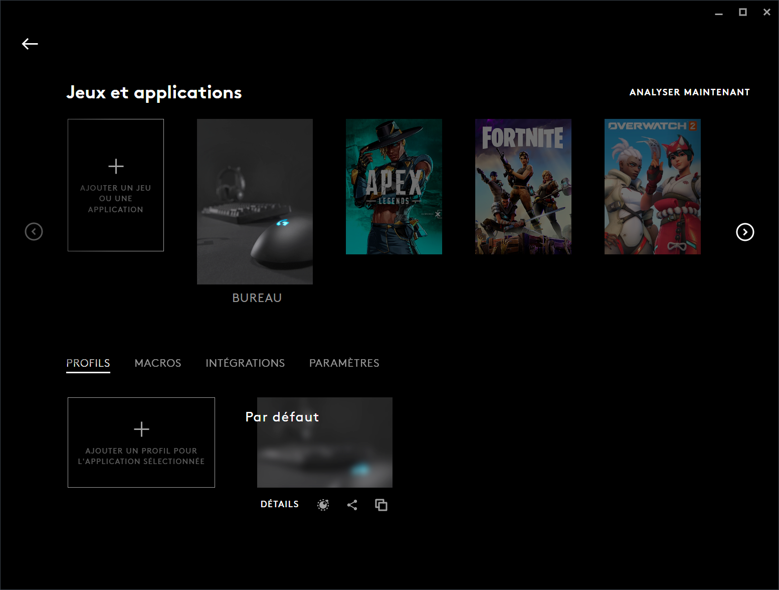The width and height of the screenshot is (779, 590).
Task: Open the Intégrations tab
Action: point(245,363)
